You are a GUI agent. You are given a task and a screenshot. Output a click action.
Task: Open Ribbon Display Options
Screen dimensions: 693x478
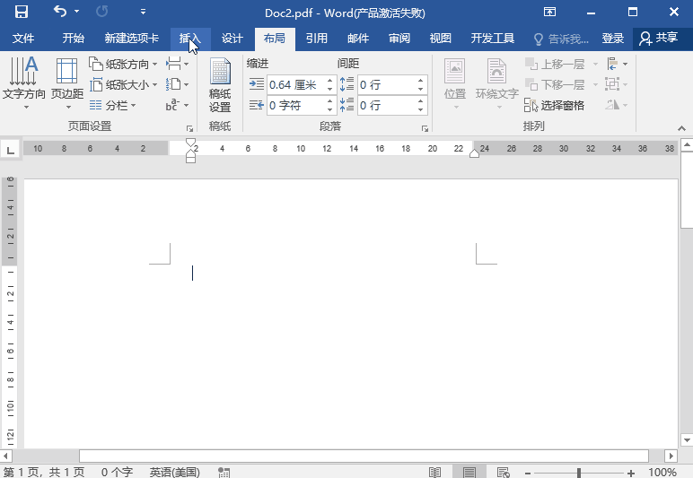point(549,12)
